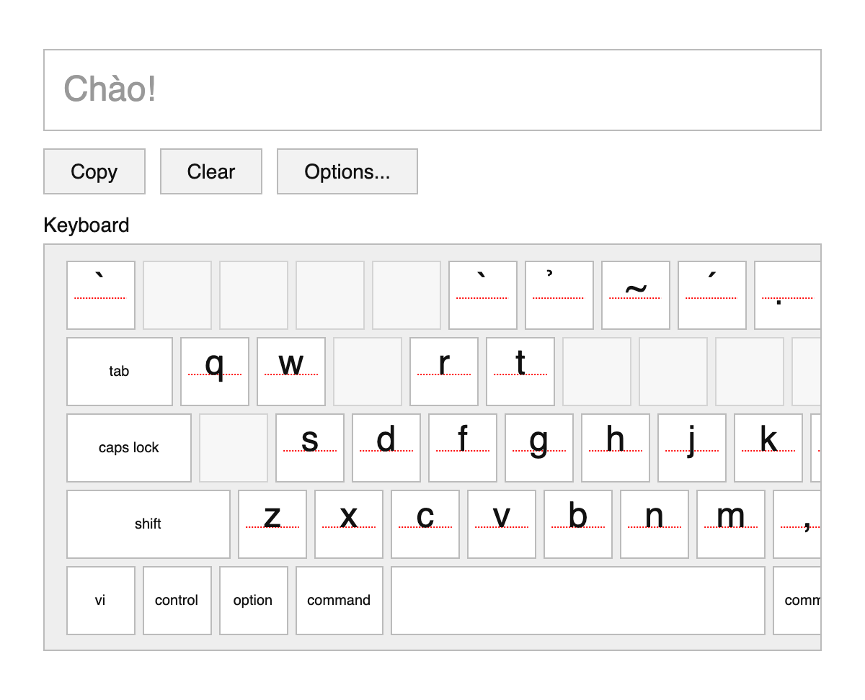Click the Copy button
865x700 pixels.
94,171
